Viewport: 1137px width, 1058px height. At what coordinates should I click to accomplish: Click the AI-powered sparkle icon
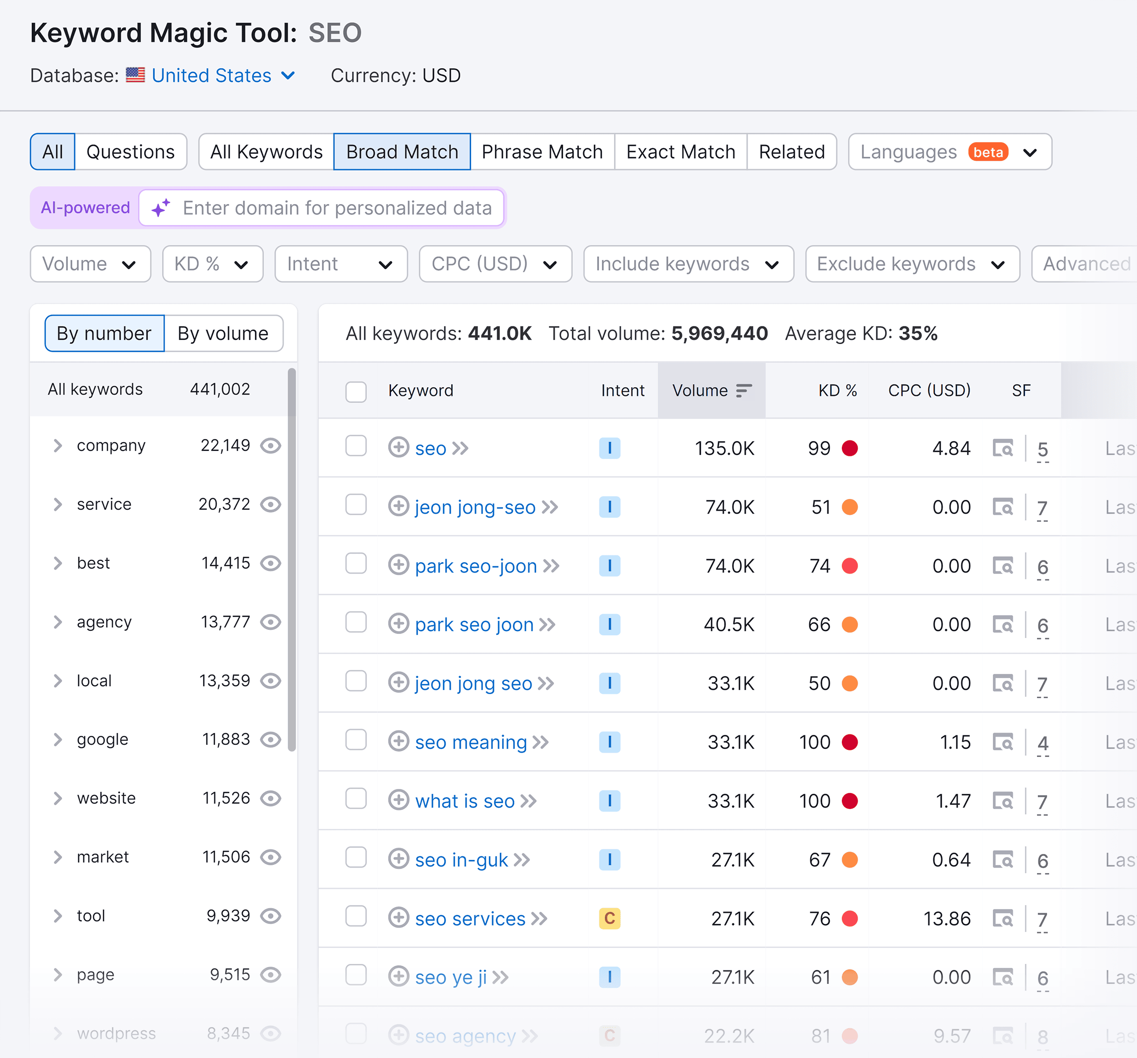pos(160,208)
